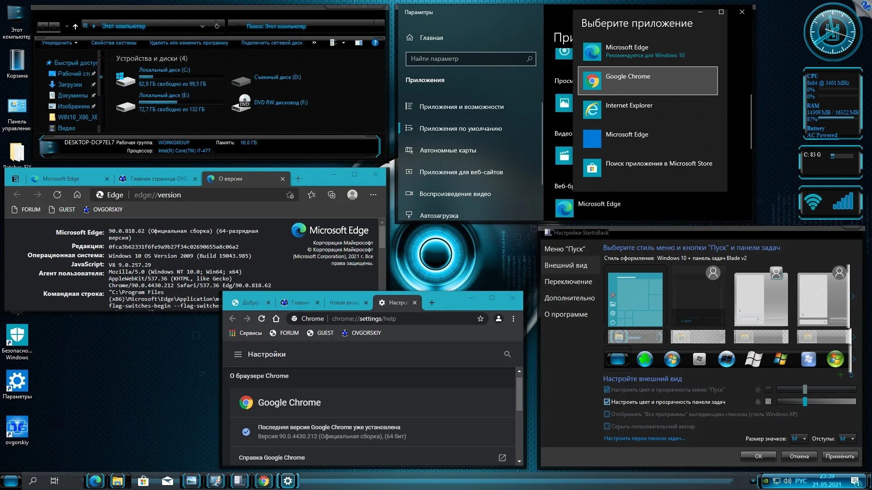Enable taskbar color and transparency checkbox
This screenshot has width=872, height=490.
(x=607, y=402)
